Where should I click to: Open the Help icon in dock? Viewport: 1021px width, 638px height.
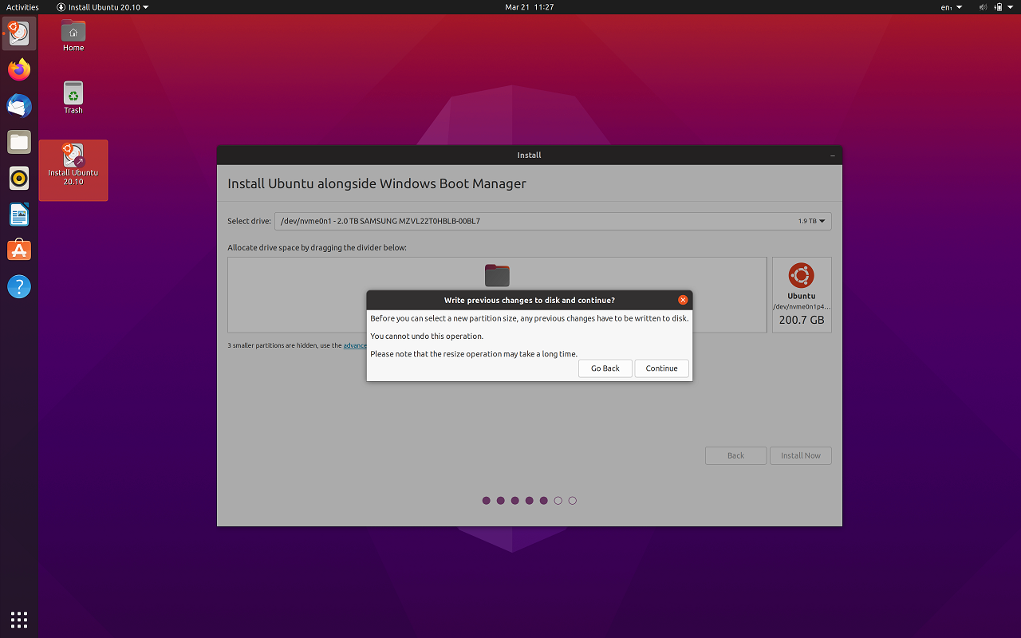click(x=19, y=287)
